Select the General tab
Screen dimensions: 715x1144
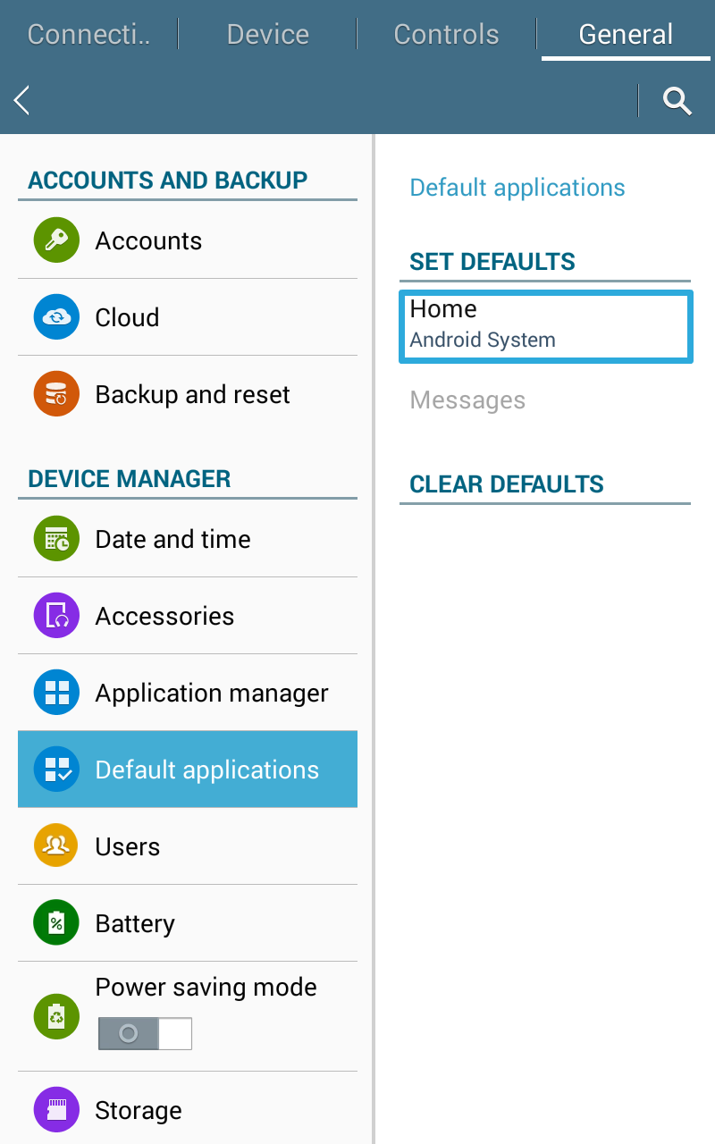[626, 34]
